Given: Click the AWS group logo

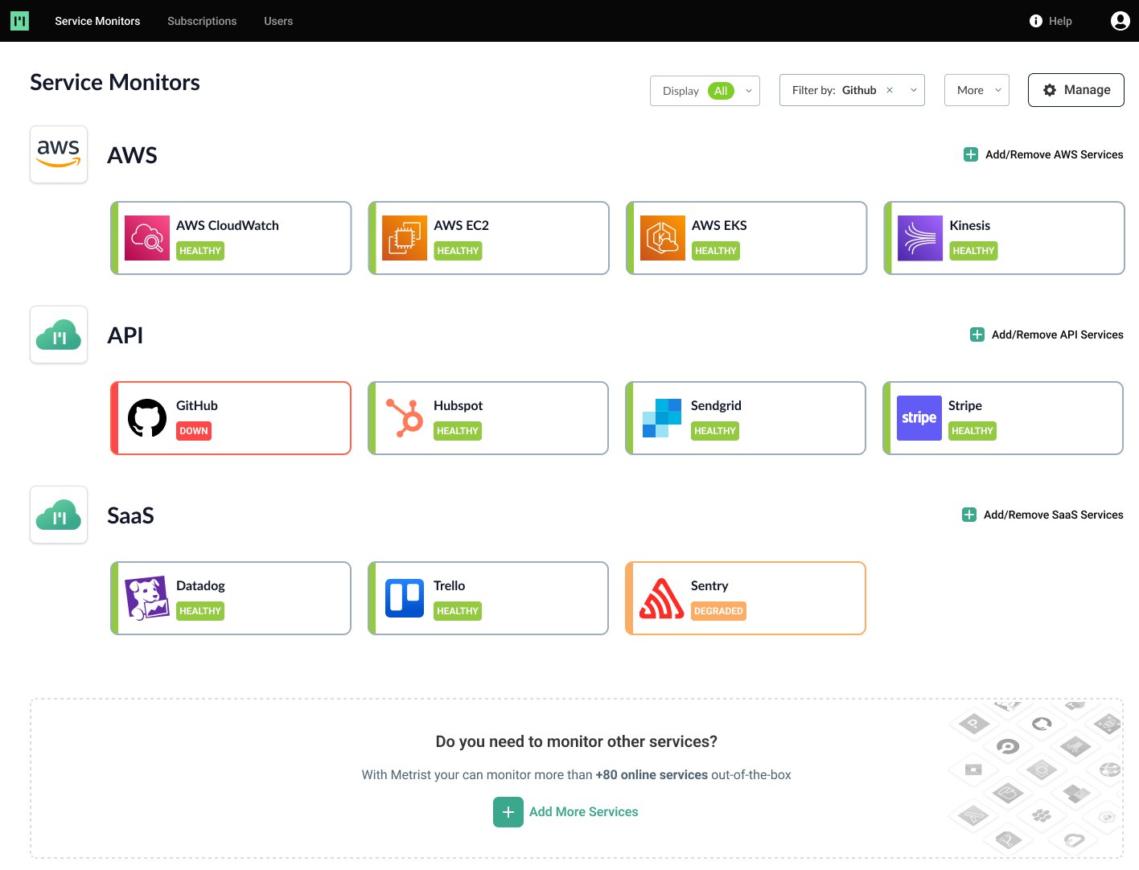Looking at the screenshot, I should [59, 154].
